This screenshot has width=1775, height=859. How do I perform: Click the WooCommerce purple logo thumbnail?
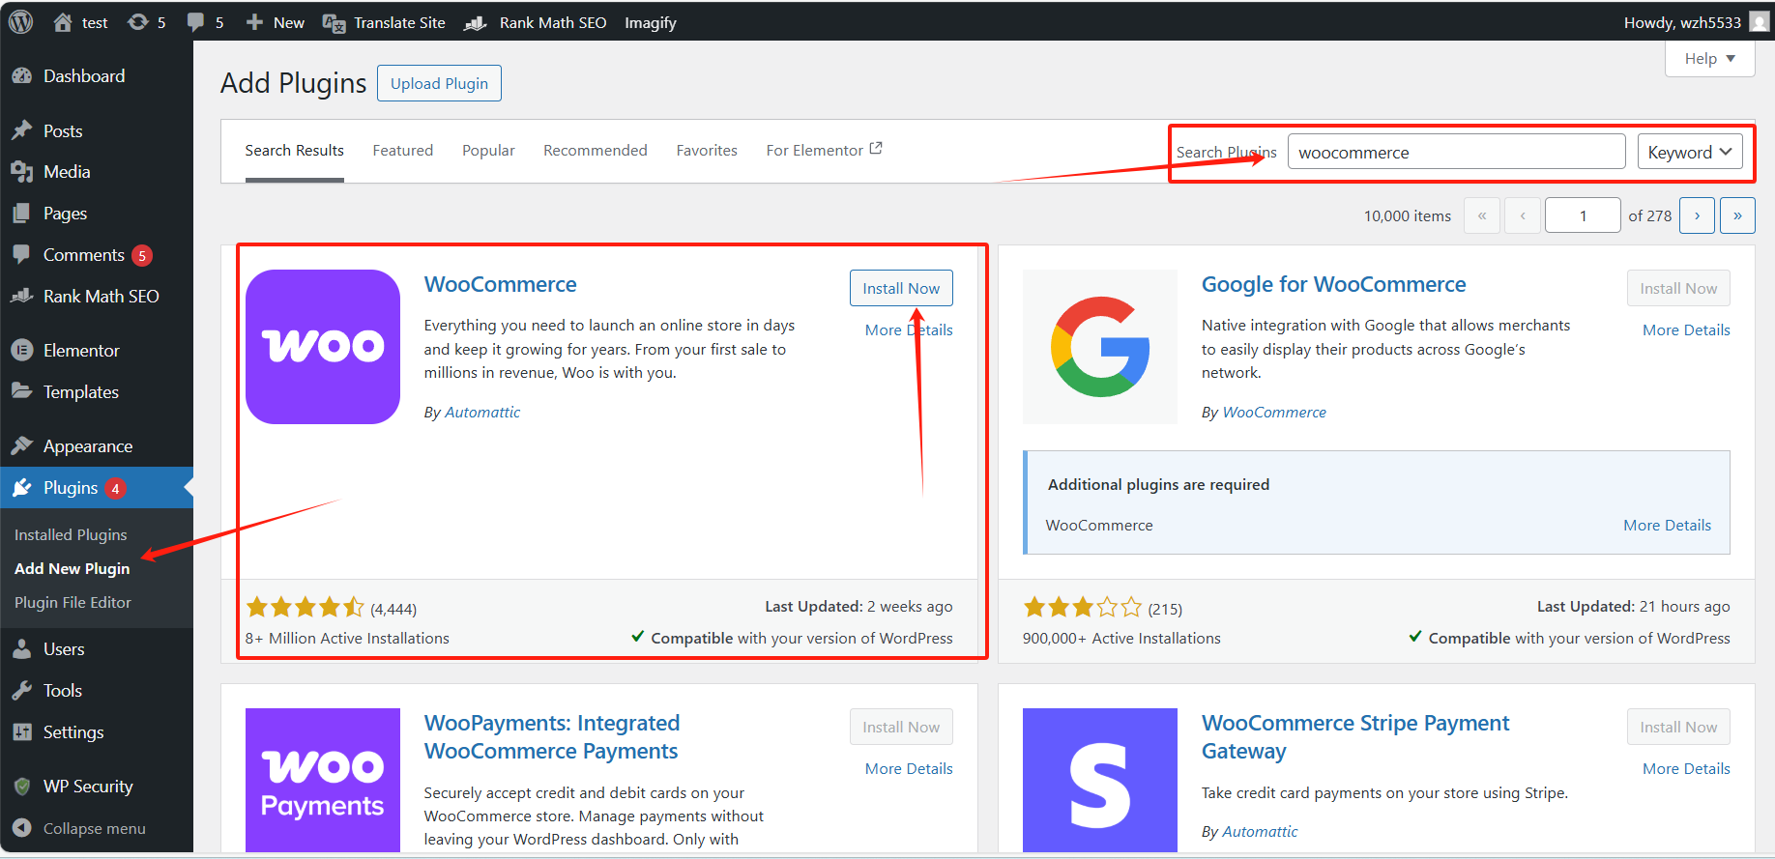(x=322, y=346)
